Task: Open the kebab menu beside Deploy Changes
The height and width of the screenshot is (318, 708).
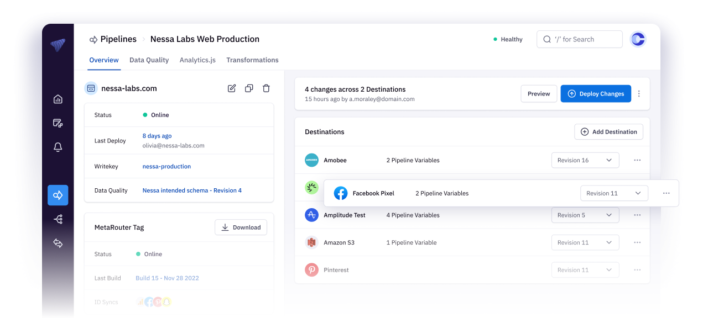Action: [x=639, y=94]
